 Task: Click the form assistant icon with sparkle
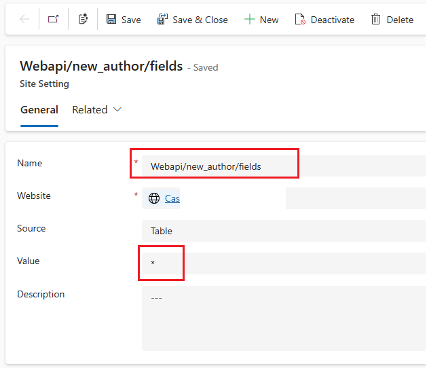pos(83,19)
